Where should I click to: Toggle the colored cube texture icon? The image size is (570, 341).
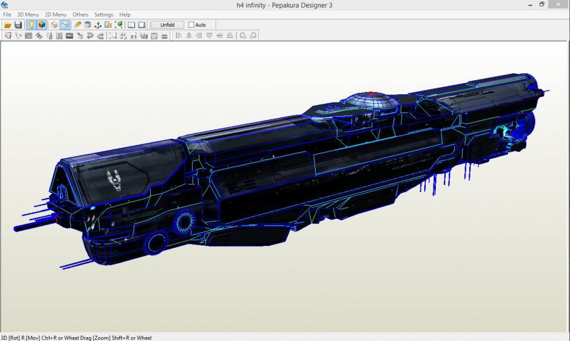42,24
